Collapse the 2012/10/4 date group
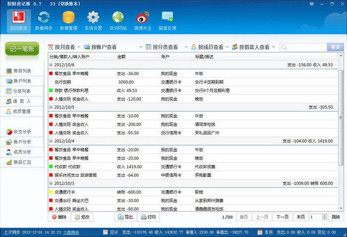 [x=51, y=141]
